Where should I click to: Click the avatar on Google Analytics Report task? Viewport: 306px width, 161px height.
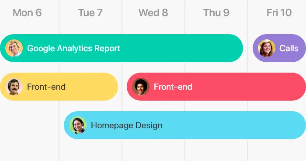(14, 48)
